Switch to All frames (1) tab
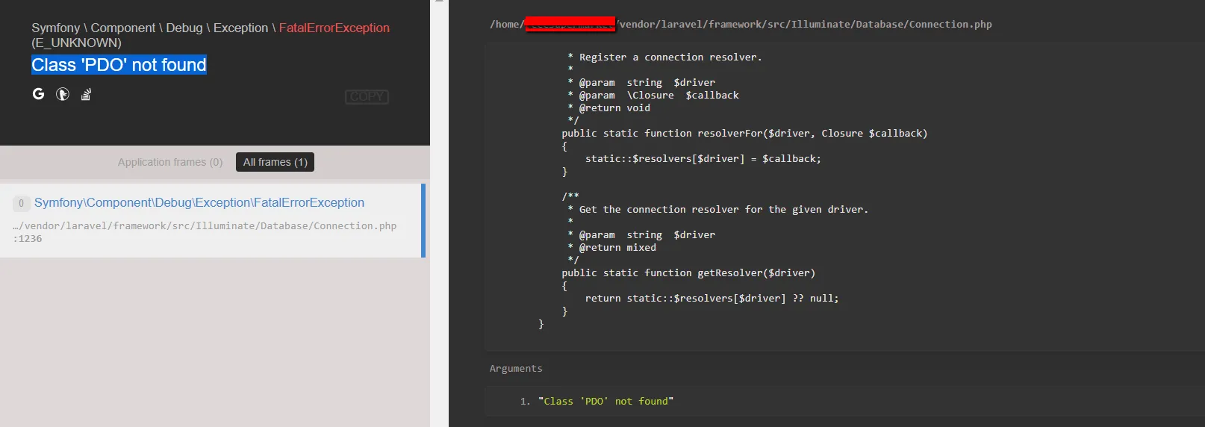 tap(275, 162)
